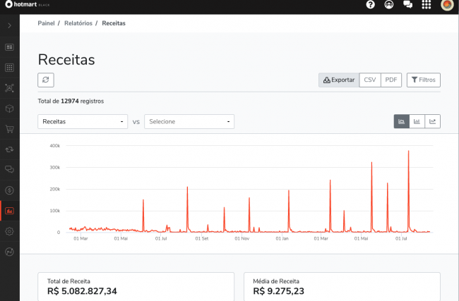Open the Filtros filter button
Image resolution: width=459 pixels, height=301 pixels.
click(424, 80)
